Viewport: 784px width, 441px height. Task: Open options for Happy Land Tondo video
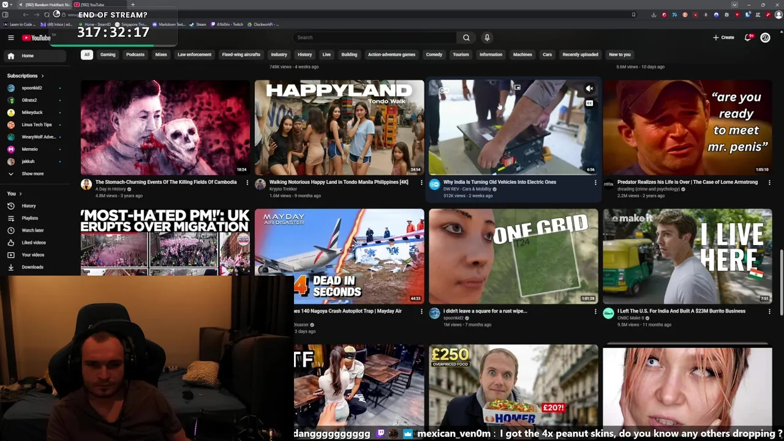[421, 183]
